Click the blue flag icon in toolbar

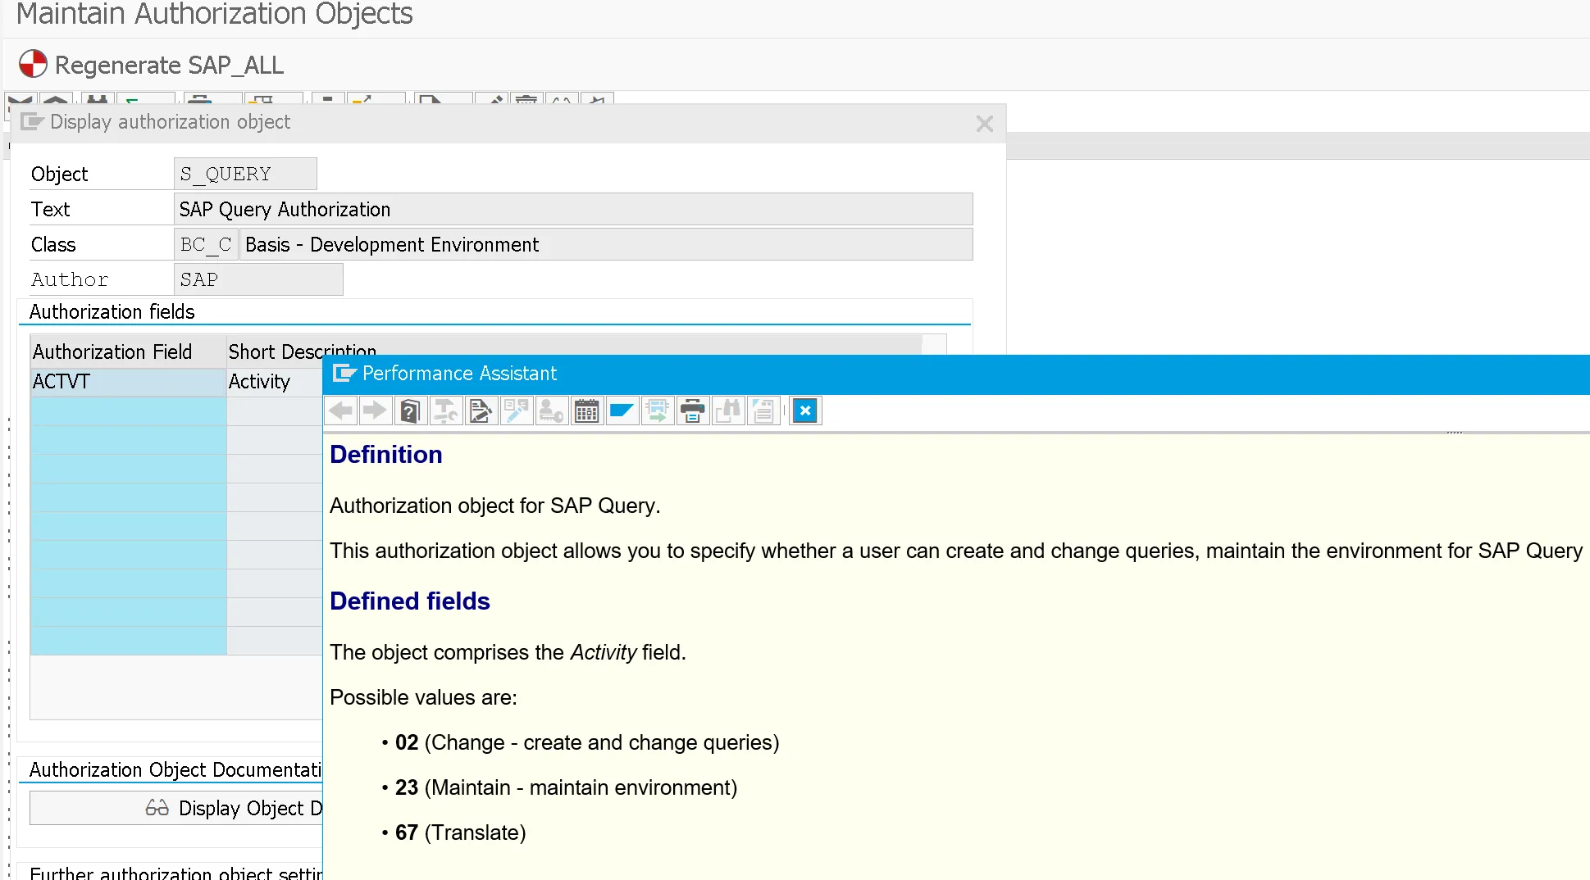click(x=622, y=411)
